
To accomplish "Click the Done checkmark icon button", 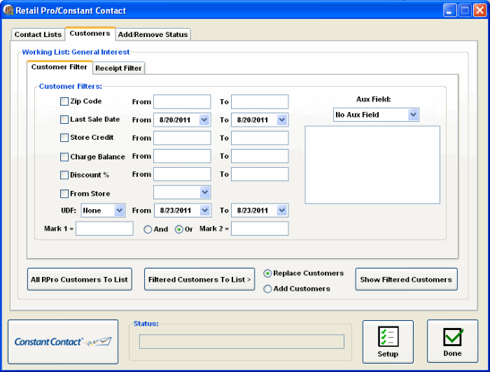I will (x=452, y=341).
